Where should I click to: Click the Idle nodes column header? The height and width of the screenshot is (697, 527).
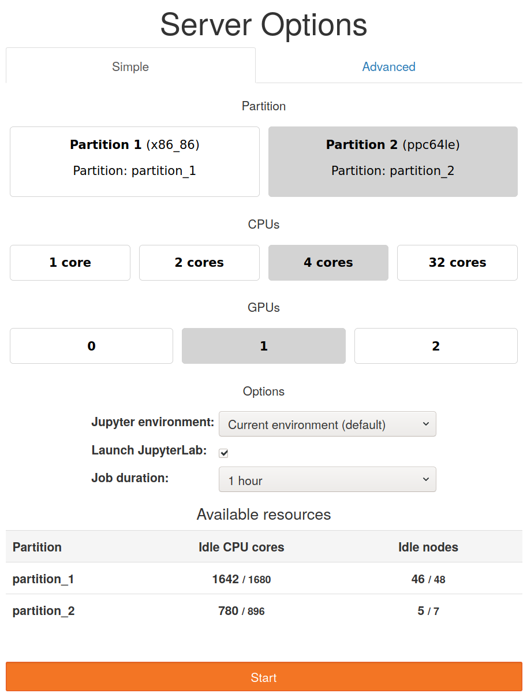pyautogui.click(x=428, y=547)
